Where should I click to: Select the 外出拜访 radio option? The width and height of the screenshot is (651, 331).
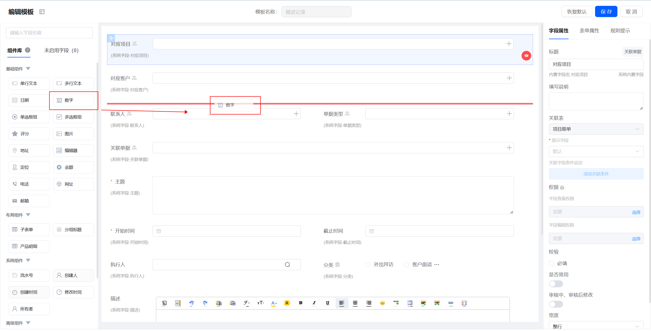(368, 264)
